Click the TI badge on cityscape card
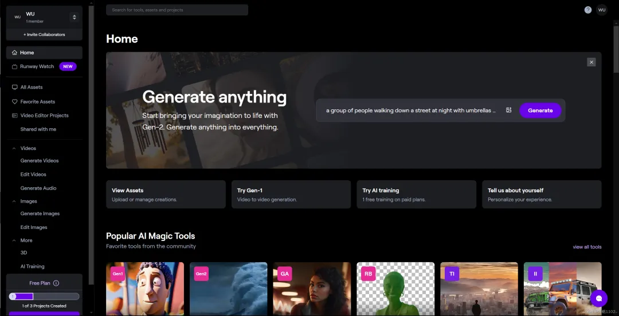 pyautogui.click(x=452, y=274)
